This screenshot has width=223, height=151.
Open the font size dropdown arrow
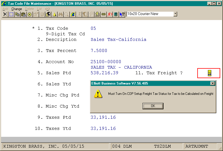[x=175, y=14]
